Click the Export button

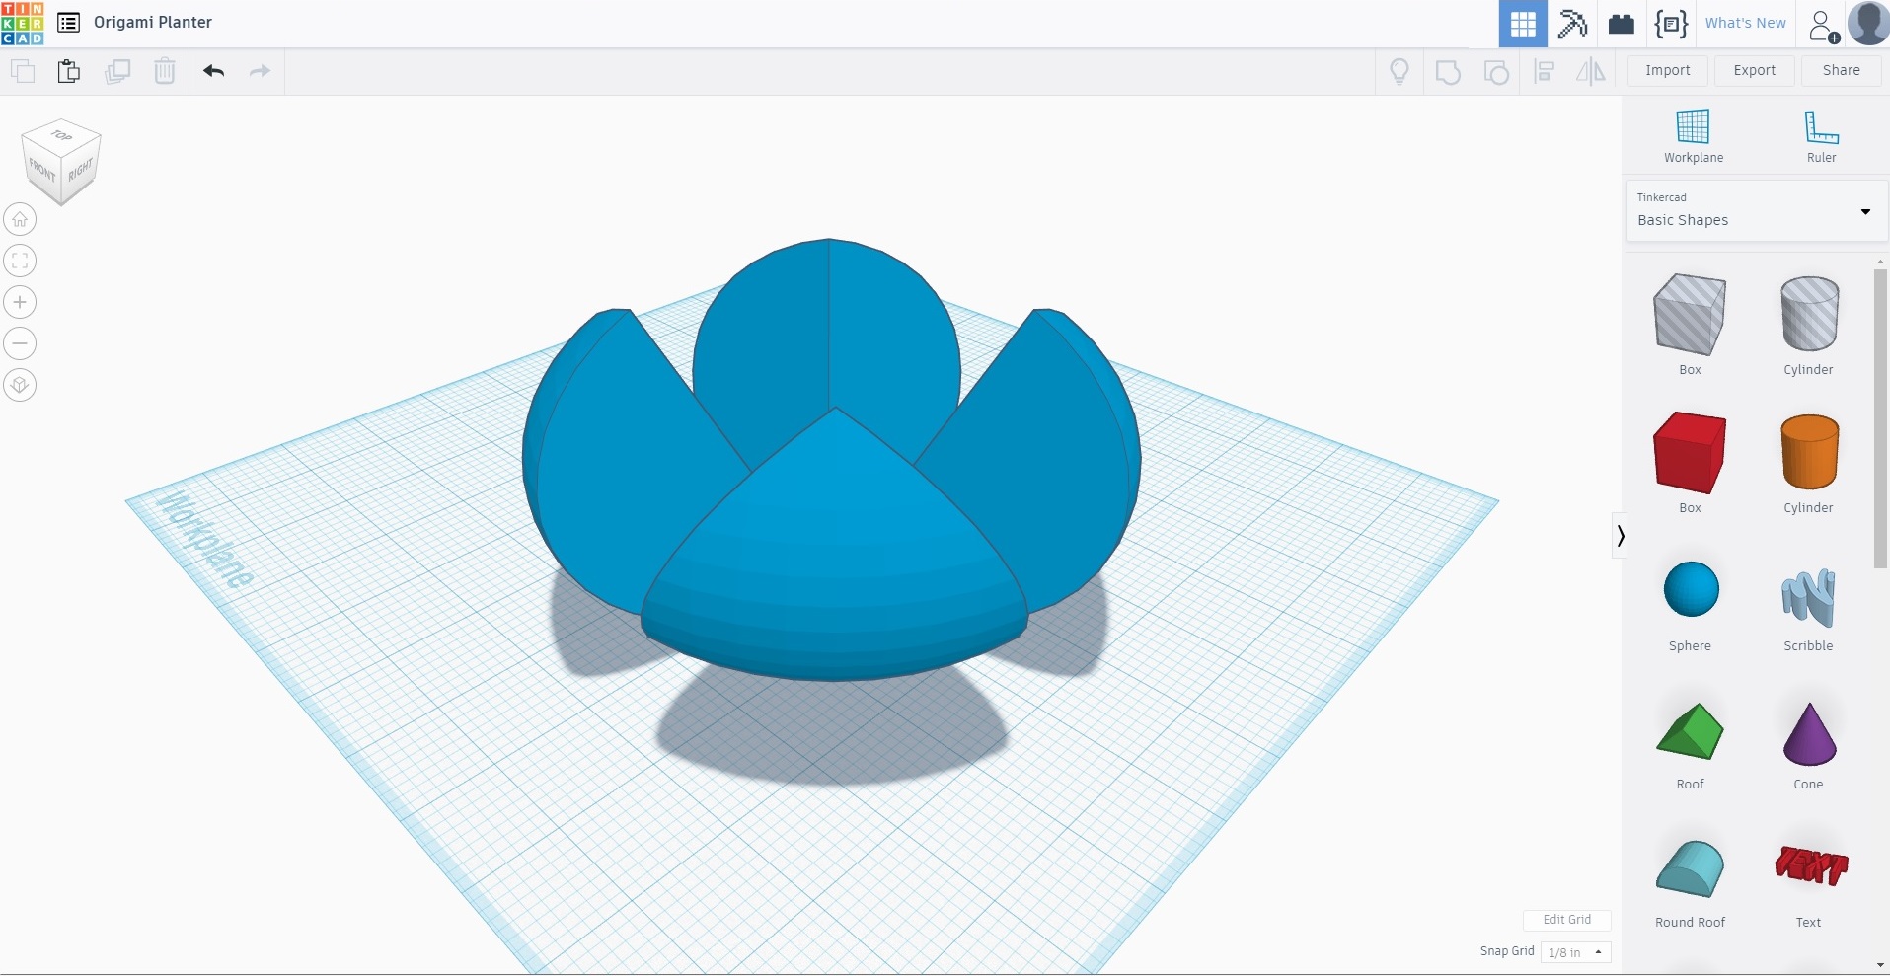tap(1755, 71)
